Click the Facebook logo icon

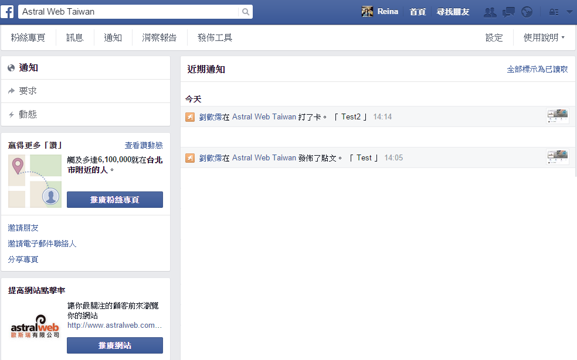coord(8,12)
